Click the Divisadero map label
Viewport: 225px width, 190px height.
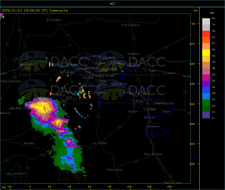click(54, 20)
